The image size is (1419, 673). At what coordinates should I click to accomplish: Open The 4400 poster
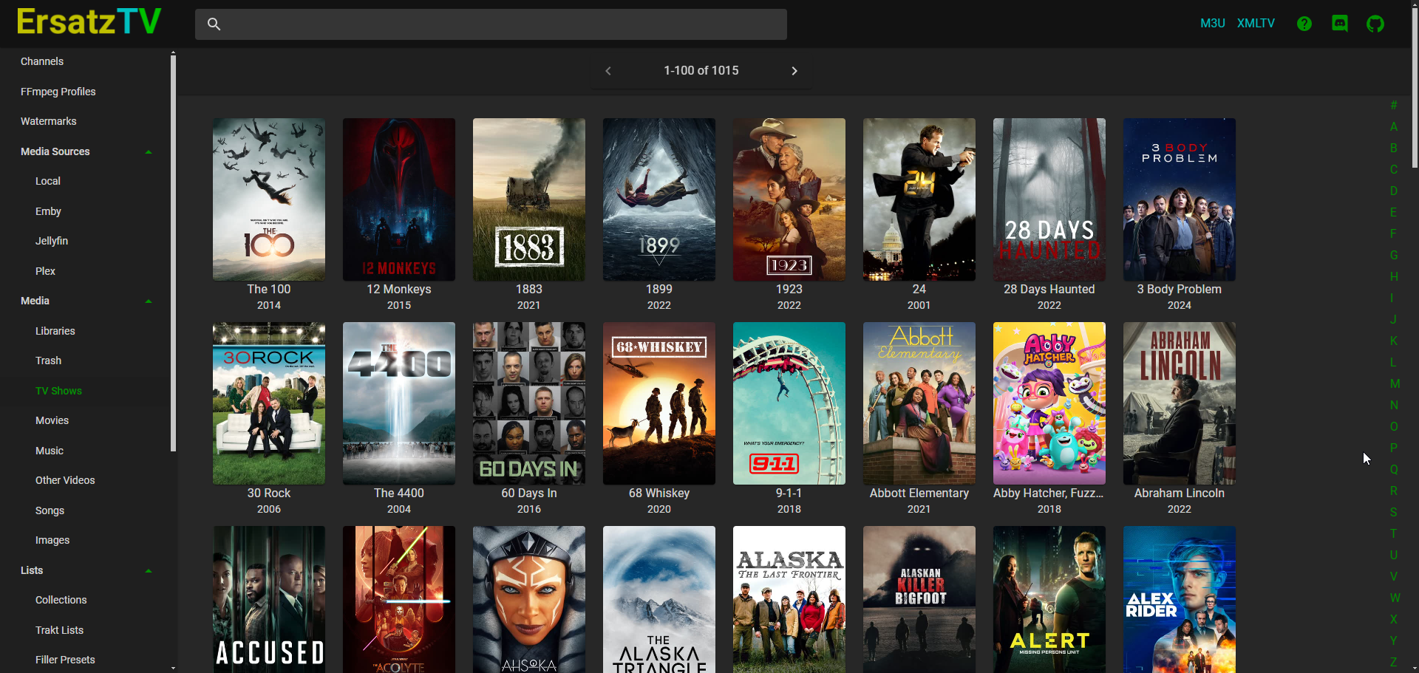[x=399, y=403]
